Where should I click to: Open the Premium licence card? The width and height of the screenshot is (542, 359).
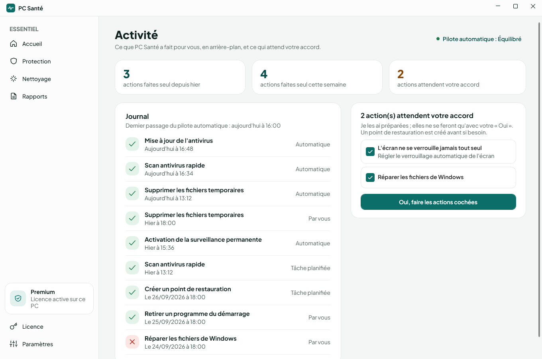(49, 298)
